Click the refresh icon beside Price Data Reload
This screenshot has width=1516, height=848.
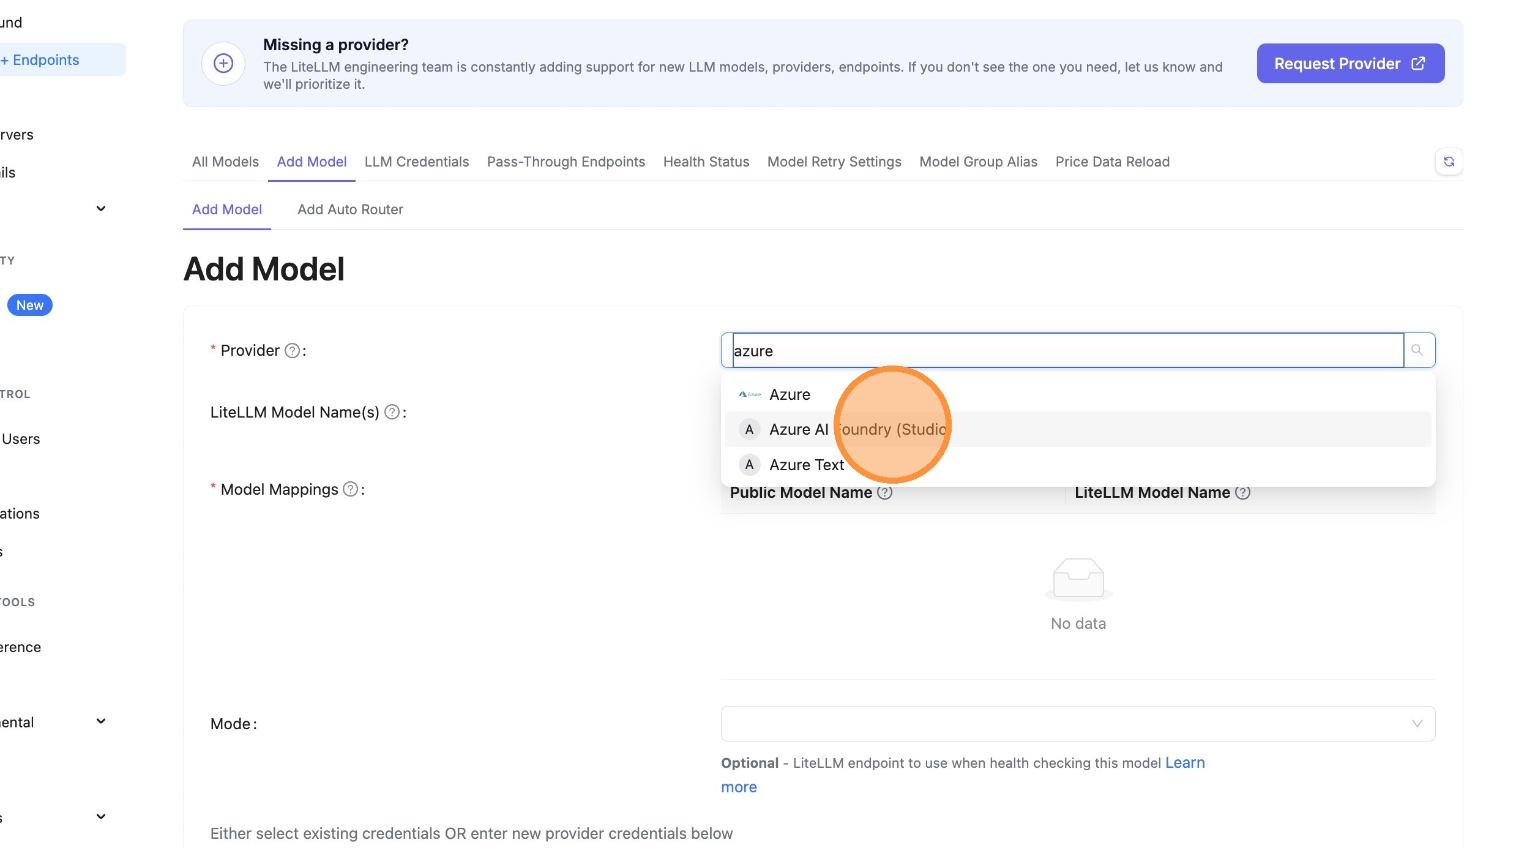[1449, 161]
